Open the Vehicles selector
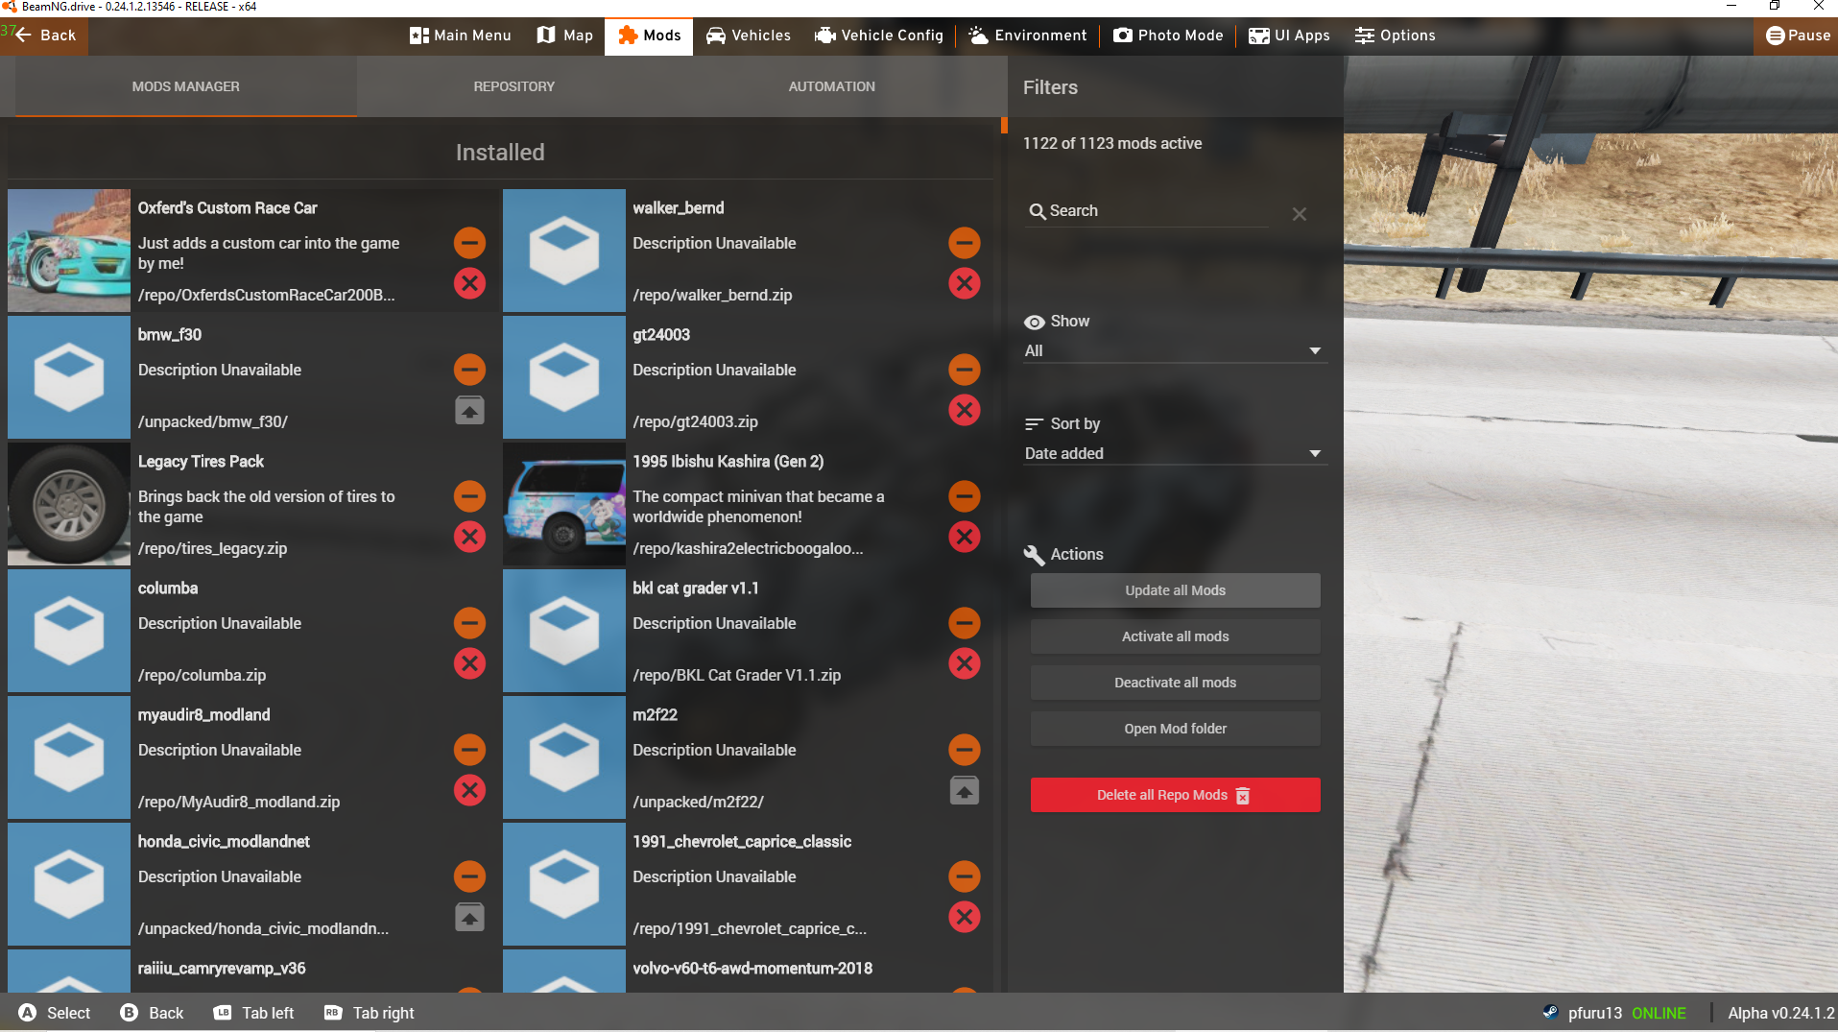The height and width of the screenshot is (1032, 1838). pos(748,36)
